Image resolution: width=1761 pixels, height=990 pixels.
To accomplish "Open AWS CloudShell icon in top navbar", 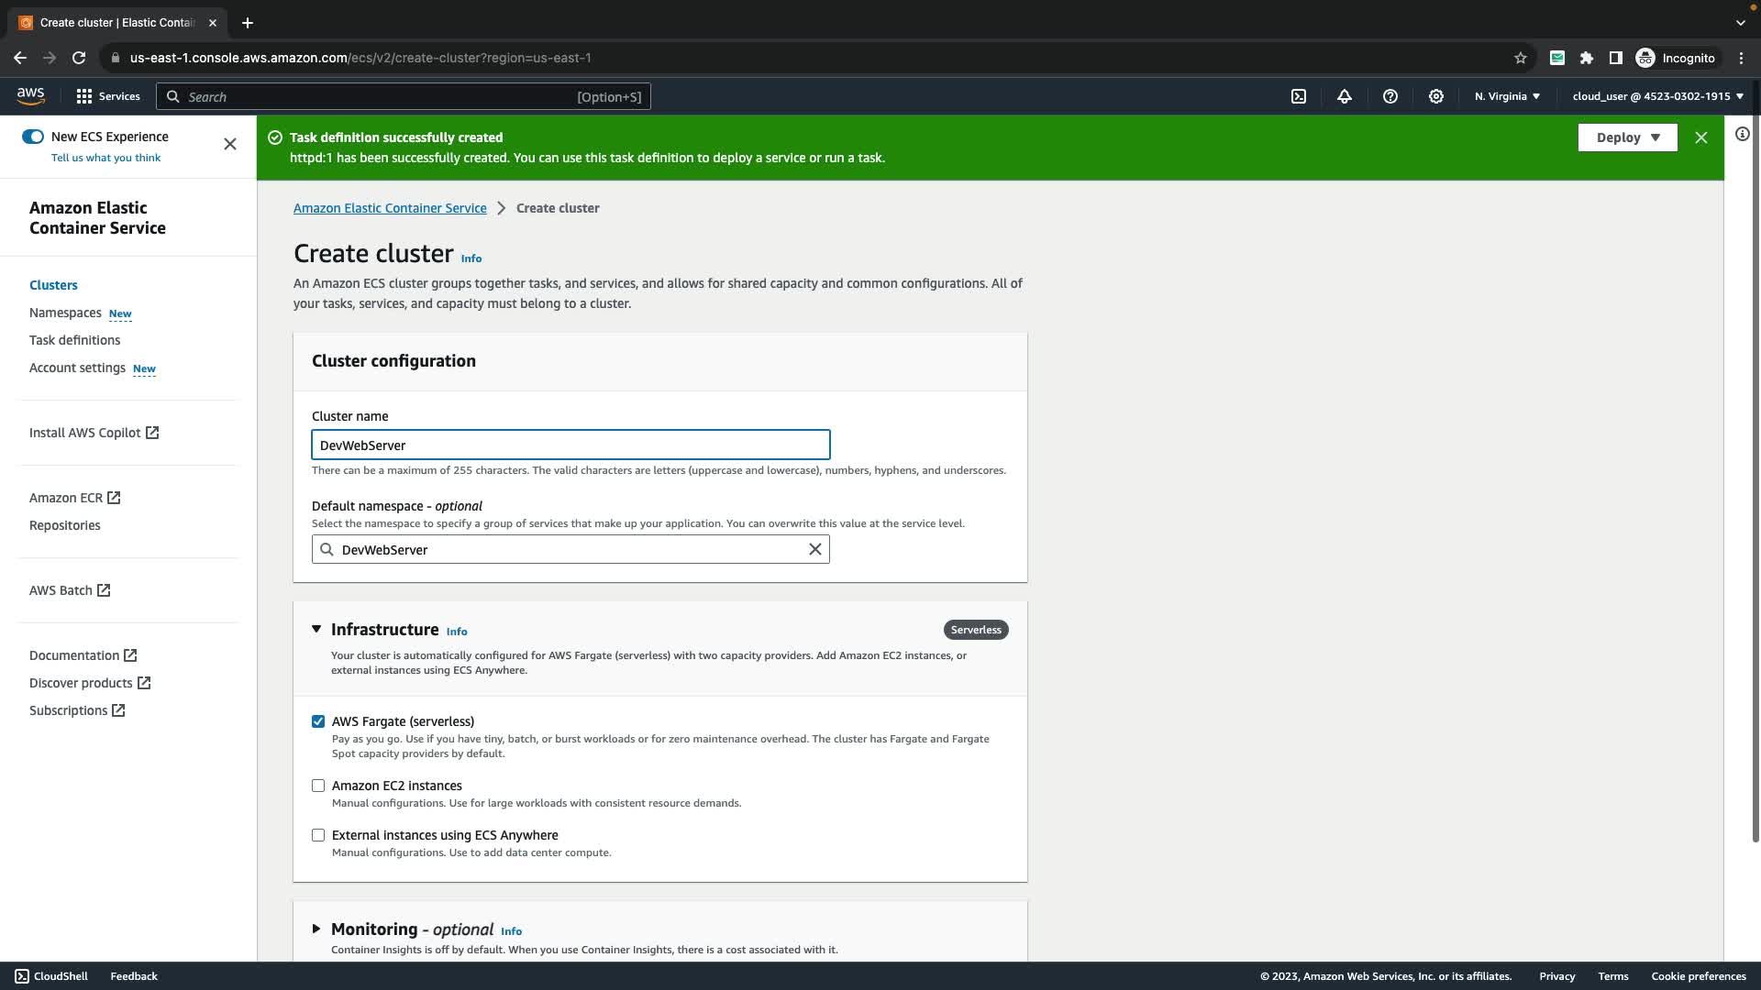I will coord(1299,96).
